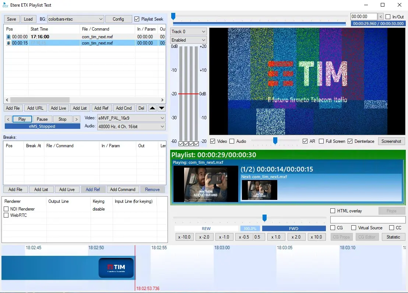Image resolution: width=408 pixels, height=293 pixels.
Task: Click the Start Time column header
Action: (x=54, y=29)
